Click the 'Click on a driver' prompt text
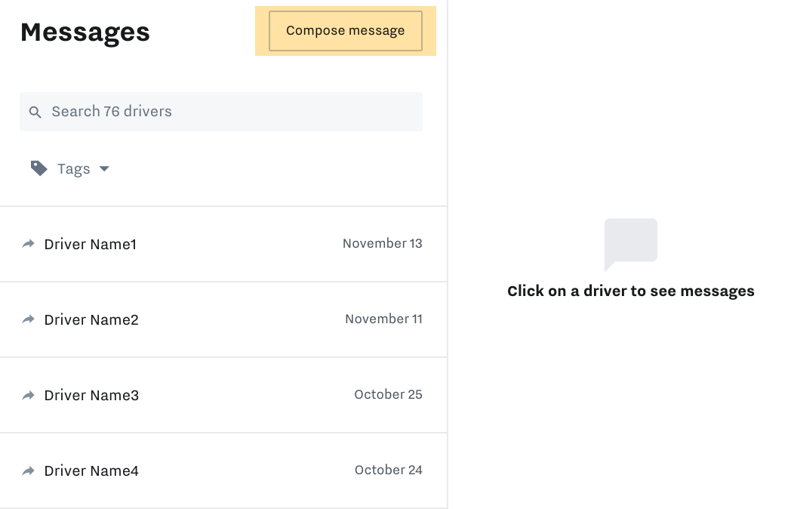Viewport: 794px width, 509px height. click(x=631, y=291)
